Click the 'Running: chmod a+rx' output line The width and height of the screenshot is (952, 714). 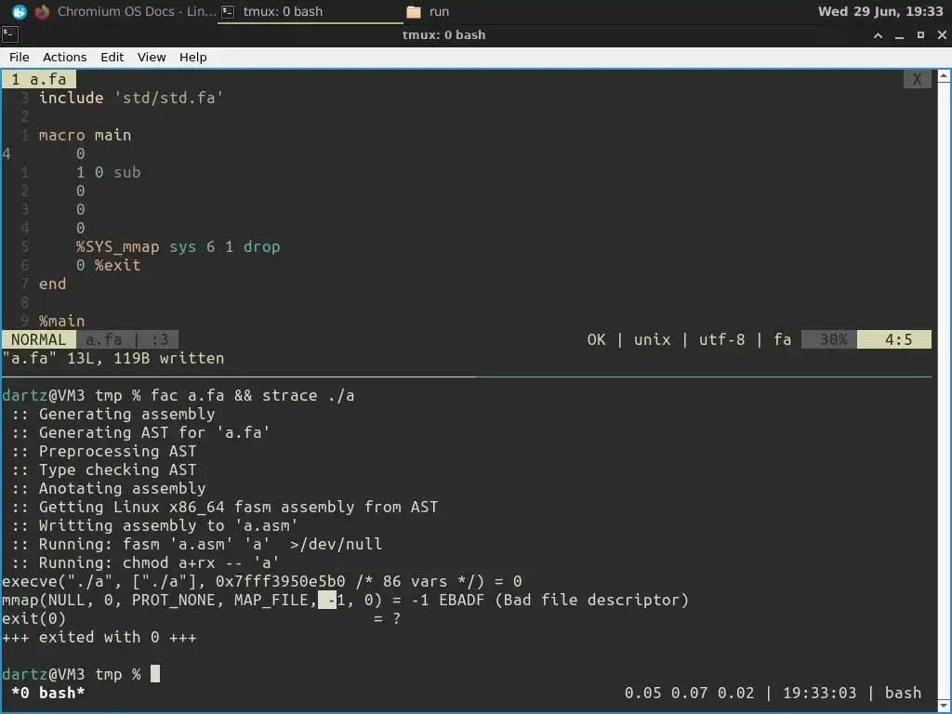145,562
